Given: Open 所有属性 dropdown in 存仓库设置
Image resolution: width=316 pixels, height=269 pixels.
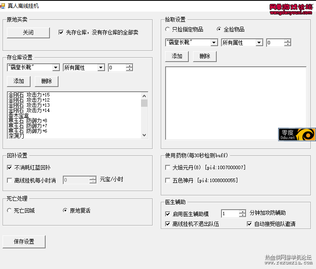Looking at the screenshot, I should point(101,68).
